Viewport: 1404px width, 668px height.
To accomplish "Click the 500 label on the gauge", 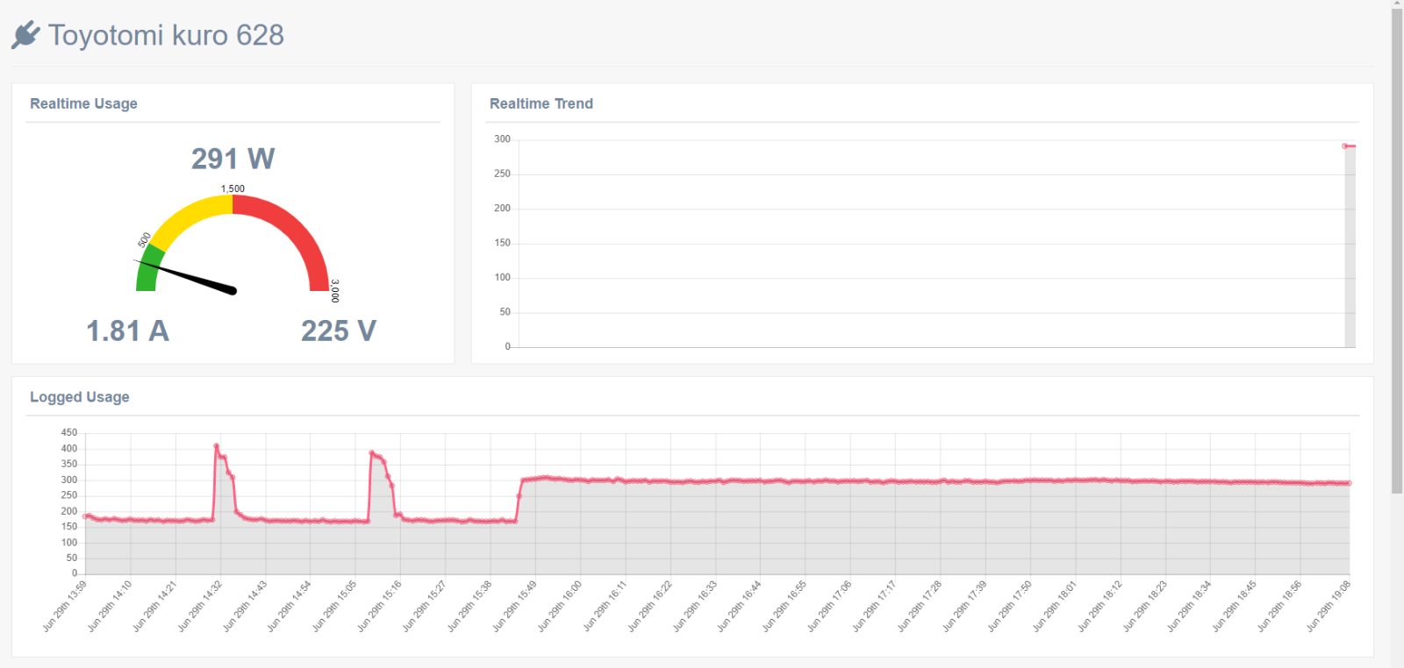I will click(x=145, y=239).
